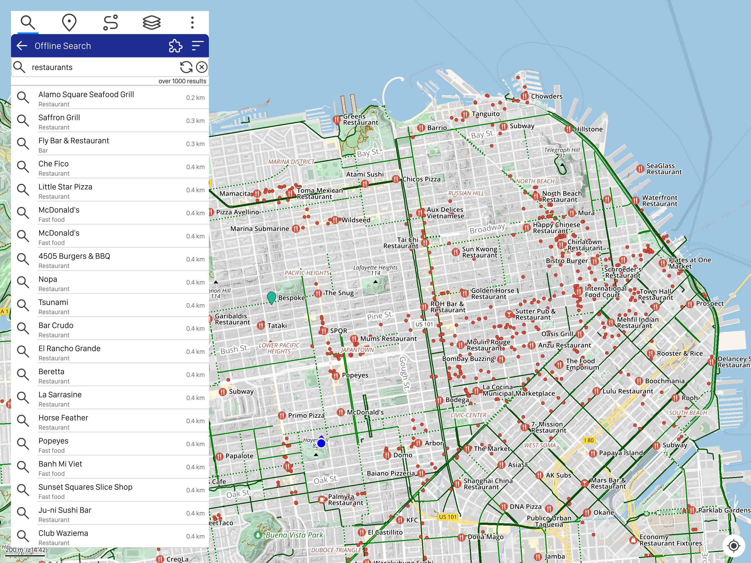Click the Sutter Pub & Restaurant marker
The width and height of the screenshot is (751, 563).
point(509,314)
